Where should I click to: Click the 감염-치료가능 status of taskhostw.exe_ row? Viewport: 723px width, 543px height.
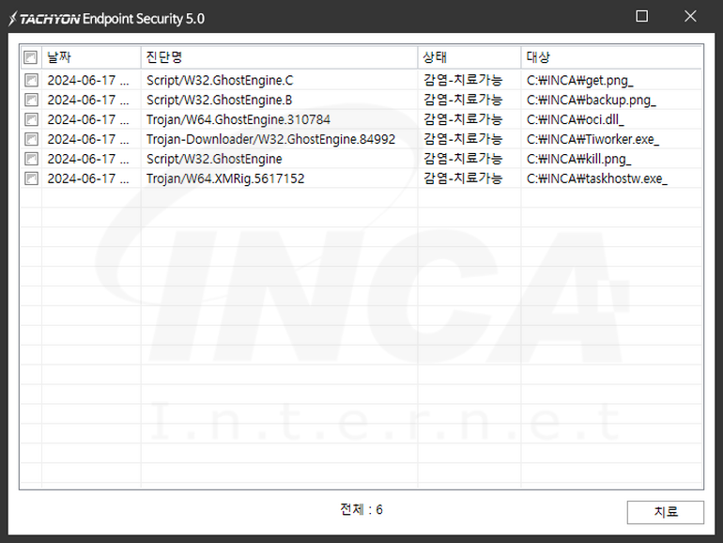[x=463, y=178]
